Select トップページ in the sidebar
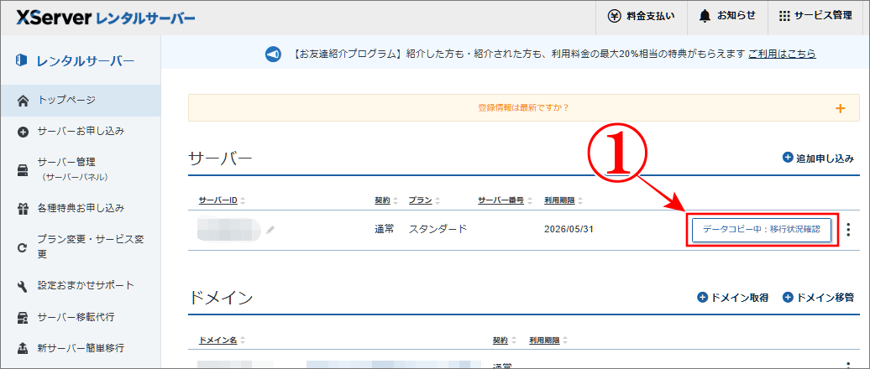The image size is (870, 369). (81, 101)
